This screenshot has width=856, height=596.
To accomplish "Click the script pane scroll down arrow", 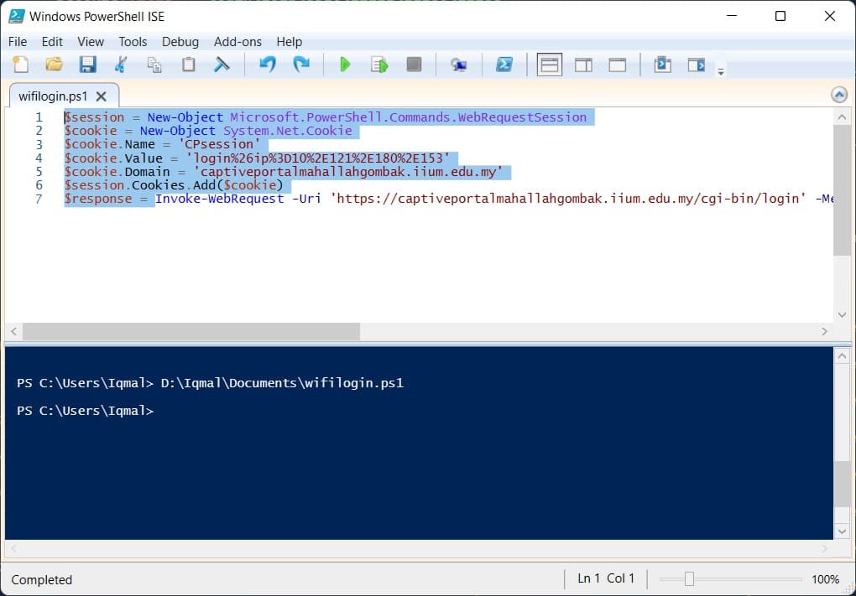I will coord(842,314).
